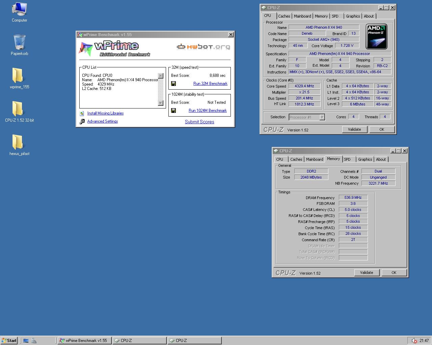Click the Multiplier x 21.5 value
432x345 pixels.
point(304,92)
